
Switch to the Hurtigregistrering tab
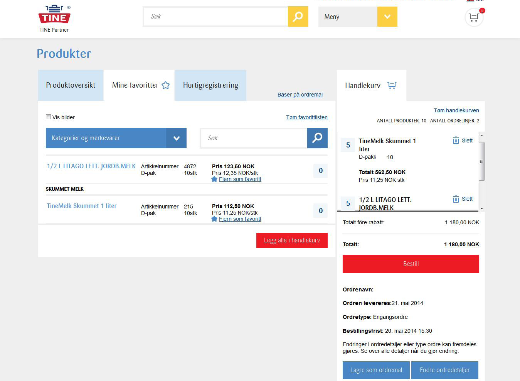tap(210, 85)
